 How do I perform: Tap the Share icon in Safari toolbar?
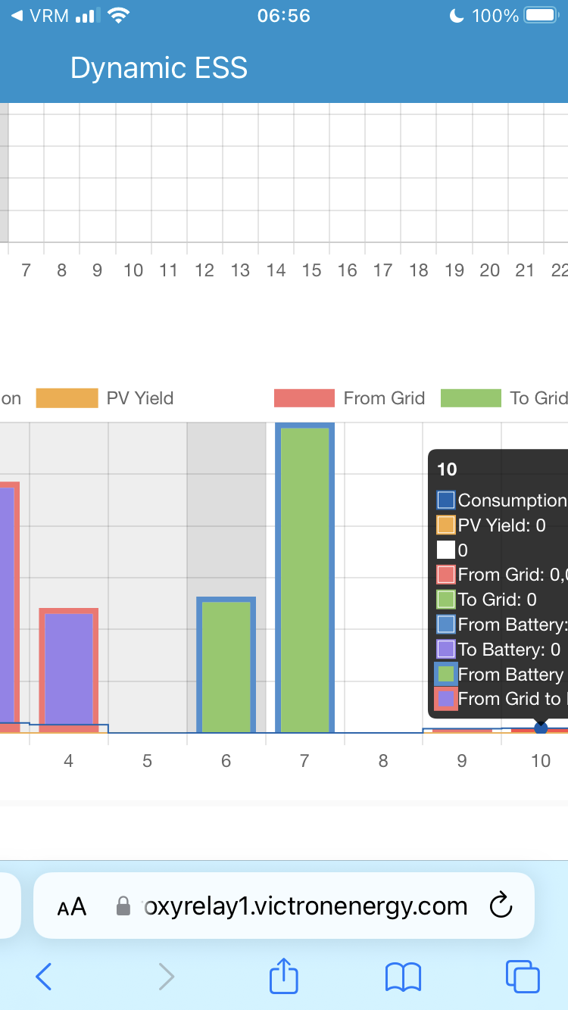click(x=283, y=976)
